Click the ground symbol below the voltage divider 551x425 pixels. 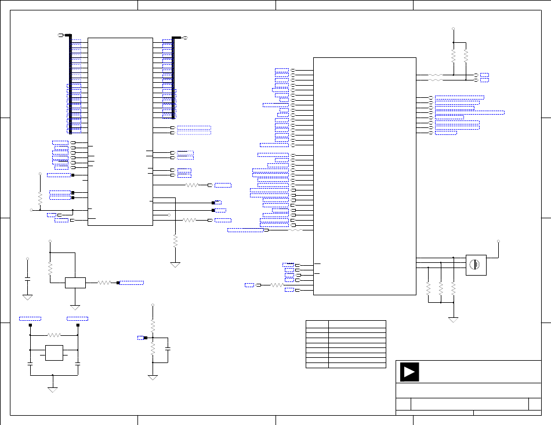click(153, 378)
